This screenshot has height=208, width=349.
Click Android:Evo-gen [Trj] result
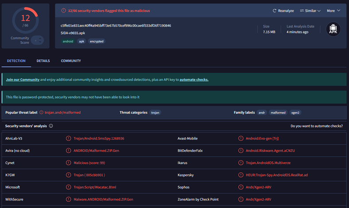[262, 139]
